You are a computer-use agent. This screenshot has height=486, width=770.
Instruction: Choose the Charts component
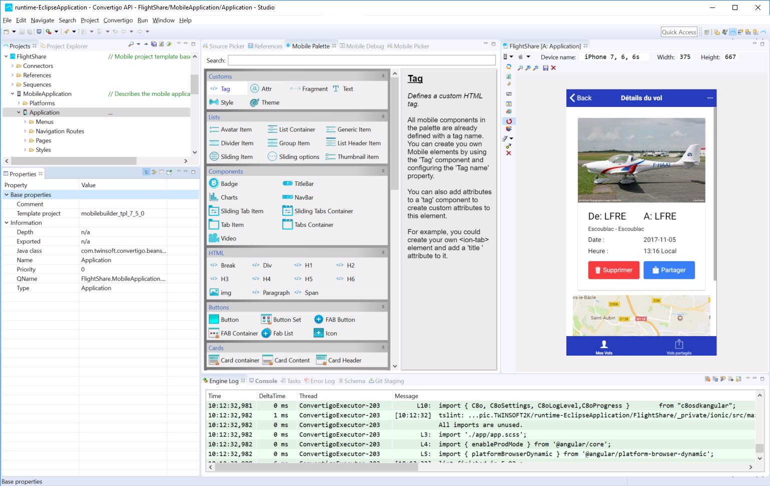[224, 197]
